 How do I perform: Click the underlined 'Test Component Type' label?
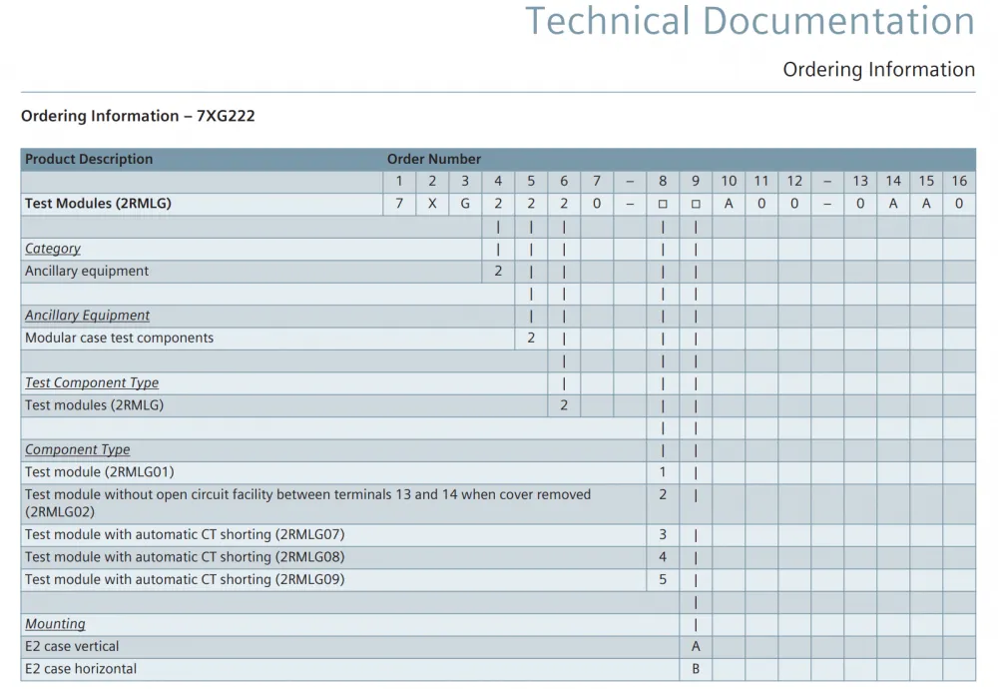(x=92, y=382)
